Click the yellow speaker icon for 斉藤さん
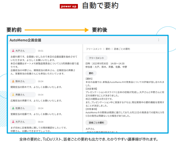Viewport: 176px width, 146px height. point(13,95)
